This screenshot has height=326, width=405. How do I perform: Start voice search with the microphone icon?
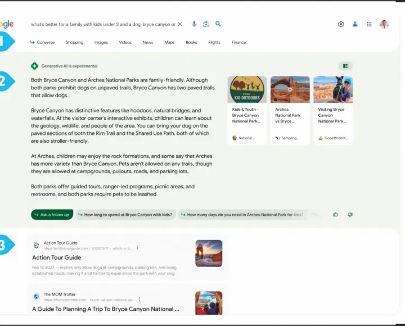(194, 24)
